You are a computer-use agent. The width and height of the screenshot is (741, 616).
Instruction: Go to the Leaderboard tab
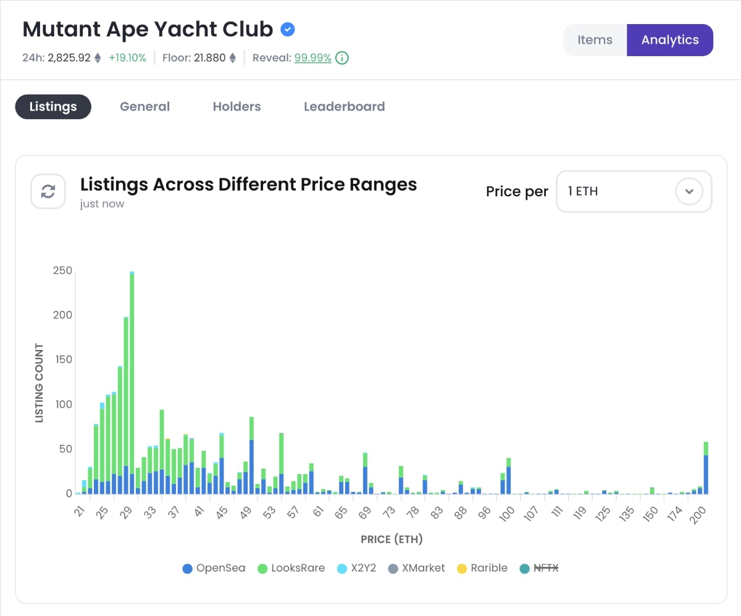click(x=344, y=107)
